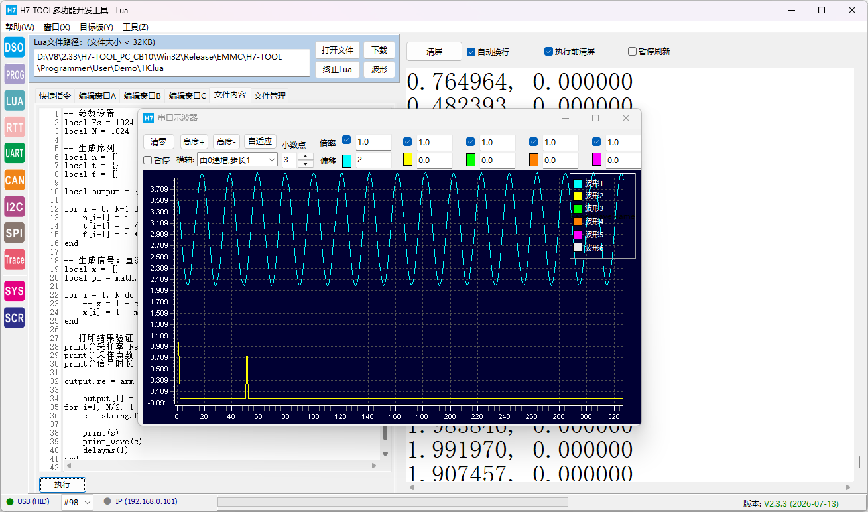This screenshot has height=512, width=868.
Task: Enable the 暂停刷新 checkbox
Action: pyautogui.click(x=649, y=52)
